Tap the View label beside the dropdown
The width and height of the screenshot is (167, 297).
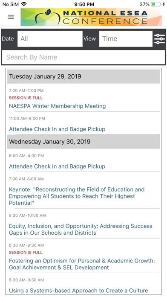pyautogui.click(x=89, y=39)
